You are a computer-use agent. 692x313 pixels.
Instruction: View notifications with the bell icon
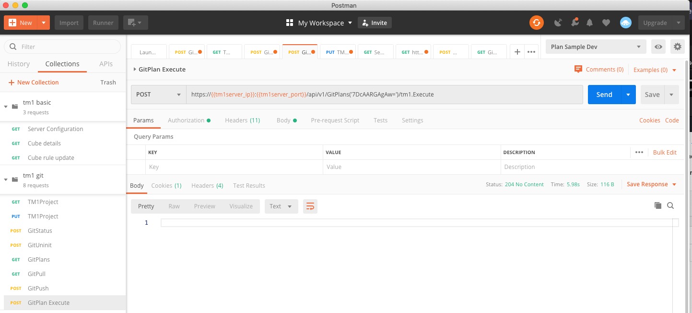click(x=590, y=23)
